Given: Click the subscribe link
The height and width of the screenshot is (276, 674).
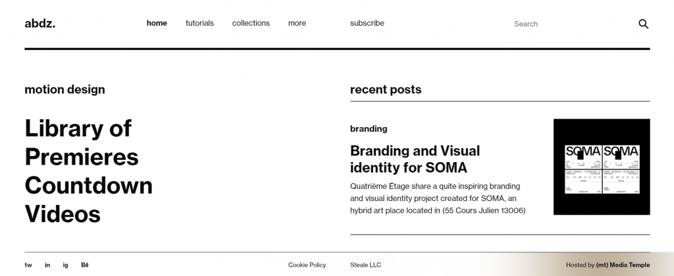Looking at the screenshot, I should [x=367, y=23].
